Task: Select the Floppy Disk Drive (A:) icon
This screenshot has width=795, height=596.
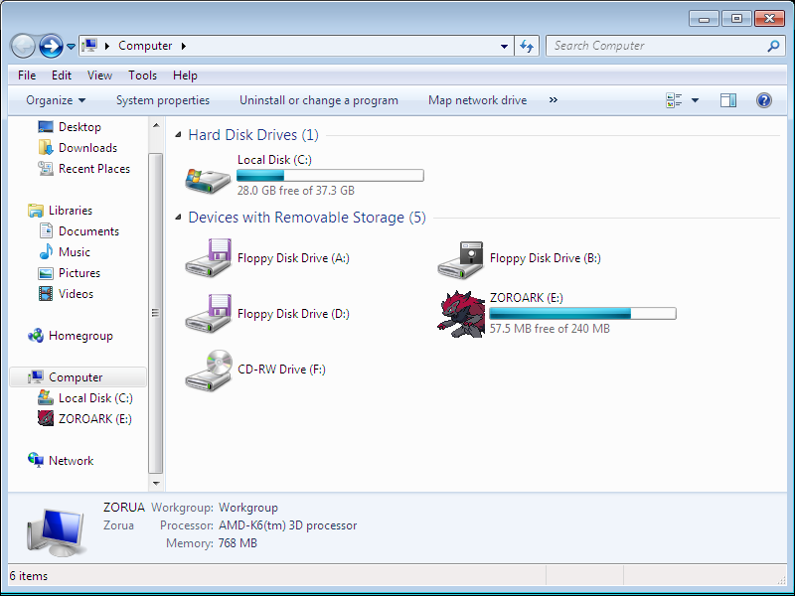Action: (209, 258)
